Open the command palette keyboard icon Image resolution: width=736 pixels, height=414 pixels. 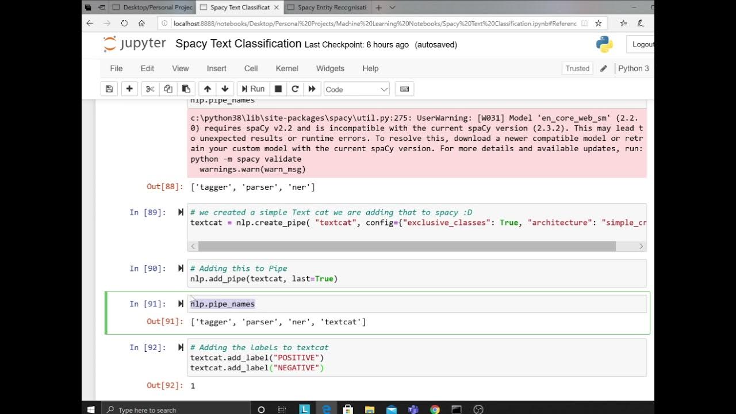(x=404, y=89)
